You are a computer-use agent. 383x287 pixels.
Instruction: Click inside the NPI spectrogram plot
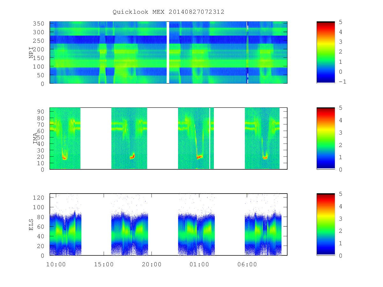tap(169, 52)
